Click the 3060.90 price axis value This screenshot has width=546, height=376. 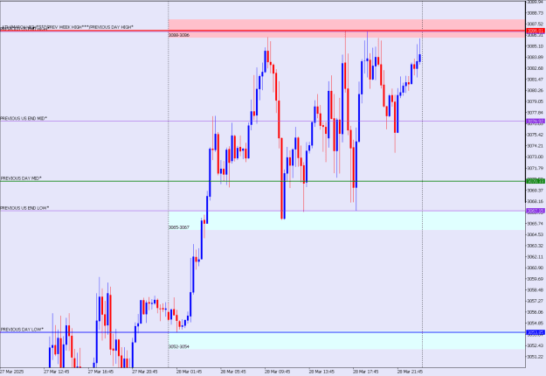(x=536, y=268)
